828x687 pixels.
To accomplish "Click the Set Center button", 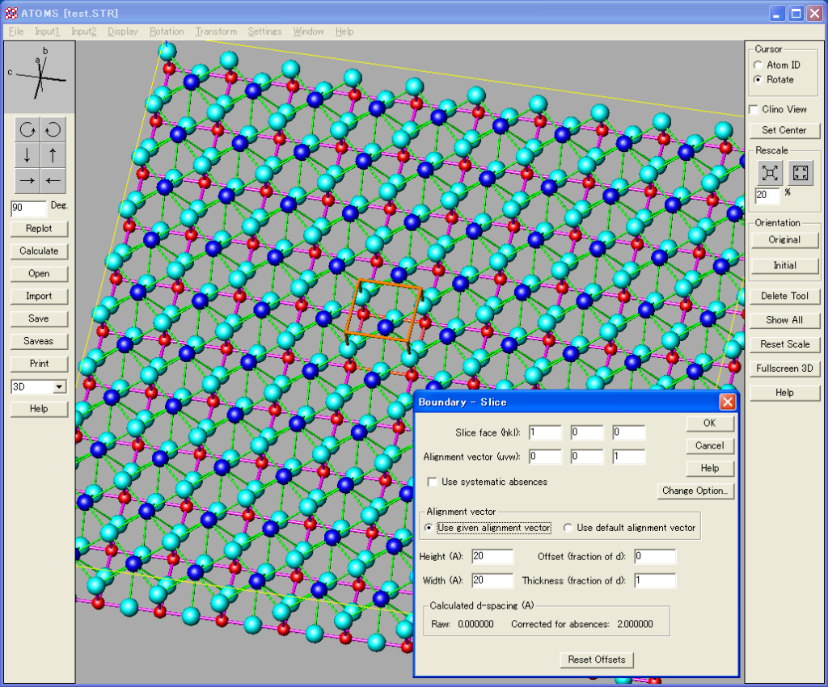I will [784, 130].
